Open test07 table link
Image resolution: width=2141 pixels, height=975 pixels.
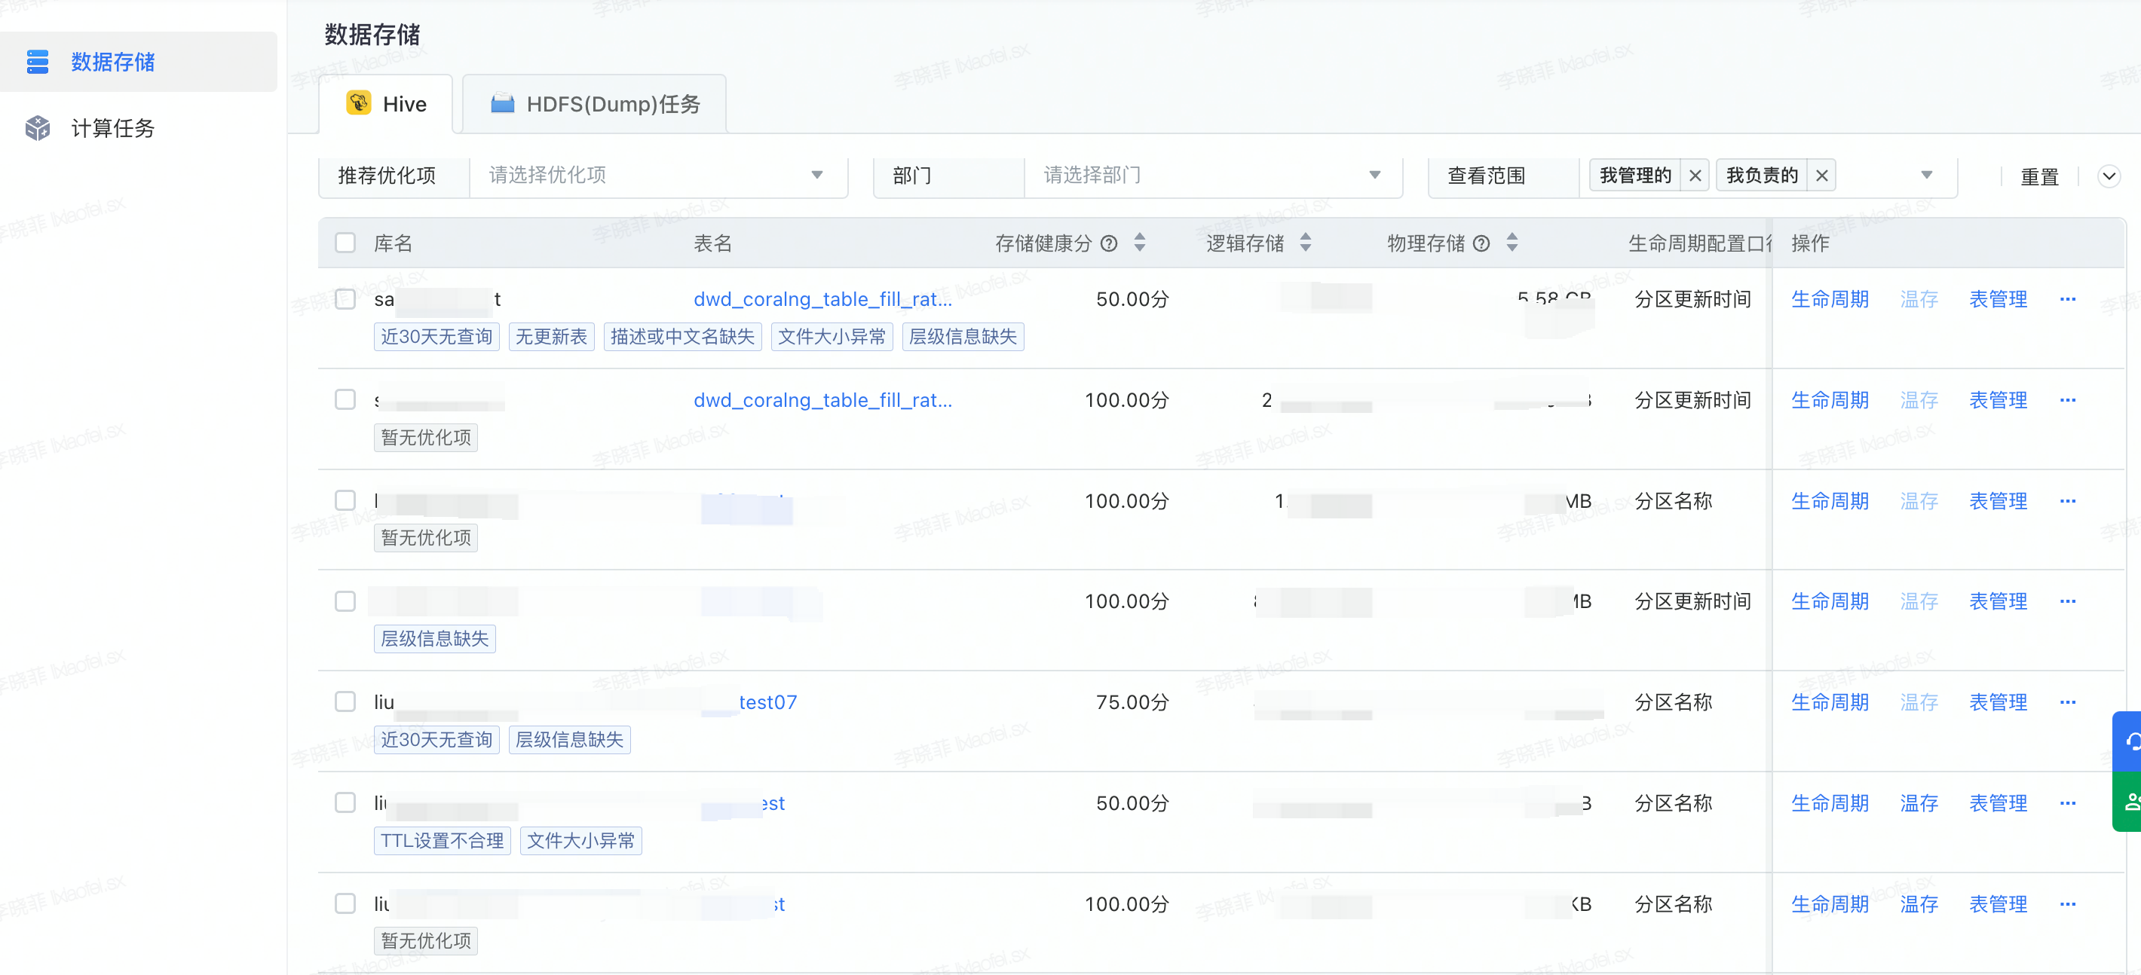tap(767, 702)
